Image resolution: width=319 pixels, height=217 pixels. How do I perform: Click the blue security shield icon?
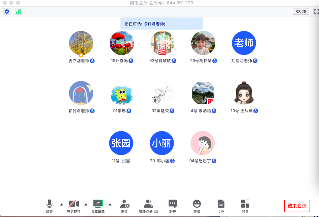tap(7, 11)
